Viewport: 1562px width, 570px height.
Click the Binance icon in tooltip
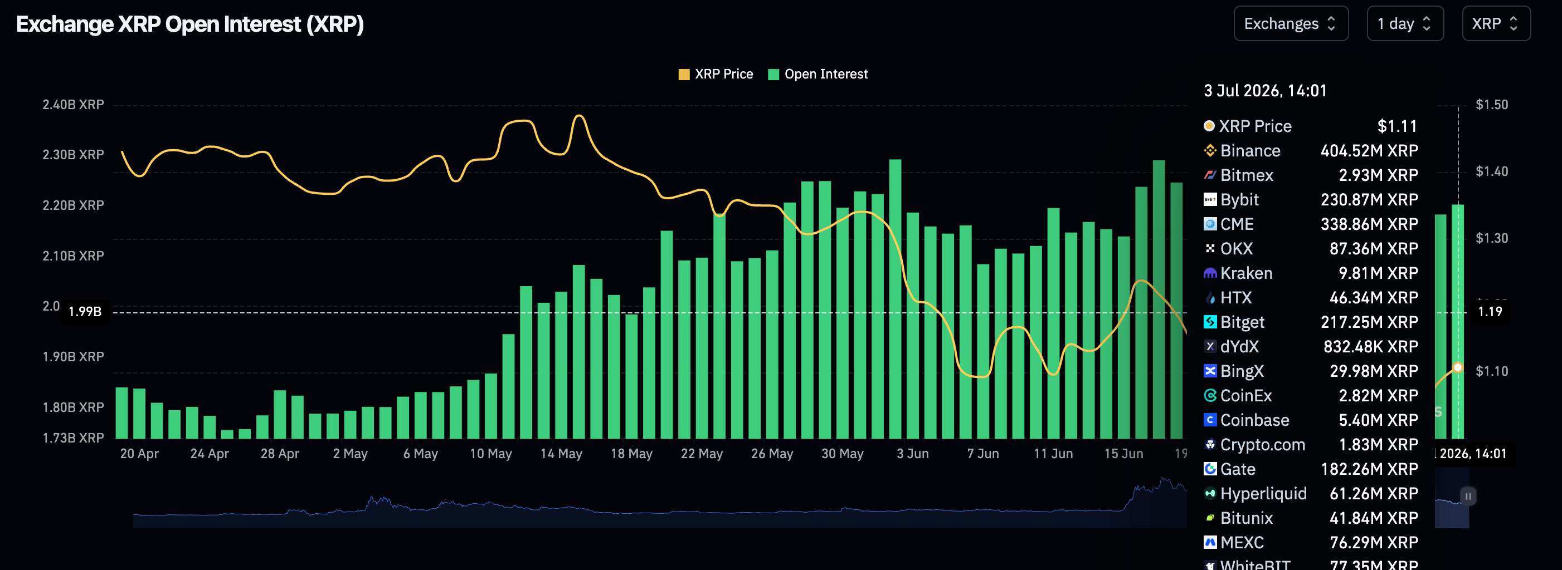tap(1210, 150)
